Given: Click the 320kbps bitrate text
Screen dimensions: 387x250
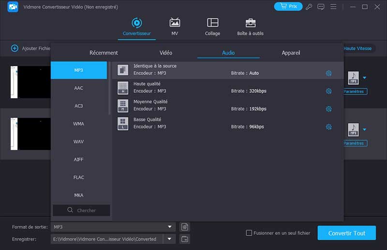Looking at the screenshot, I should (258, 91).
